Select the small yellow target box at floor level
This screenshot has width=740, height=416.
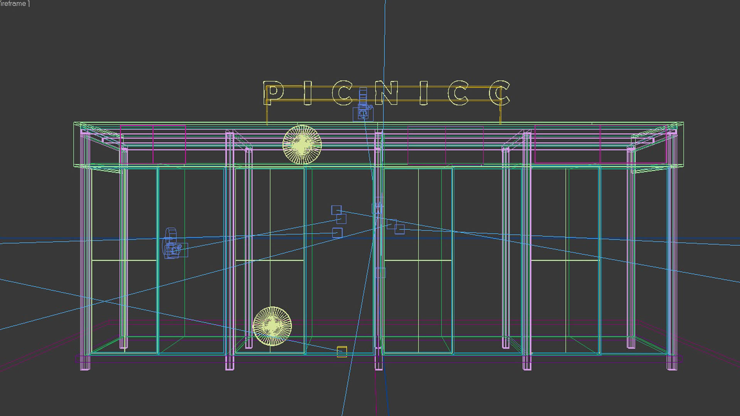click(x=342, y=351)
